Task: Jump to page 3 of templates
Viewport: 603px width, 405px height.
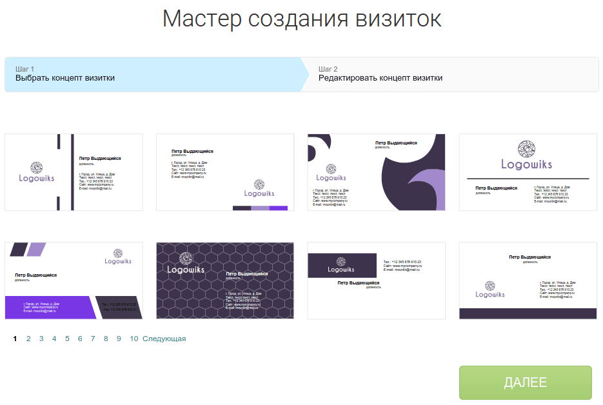Action: tap(41, 339)
